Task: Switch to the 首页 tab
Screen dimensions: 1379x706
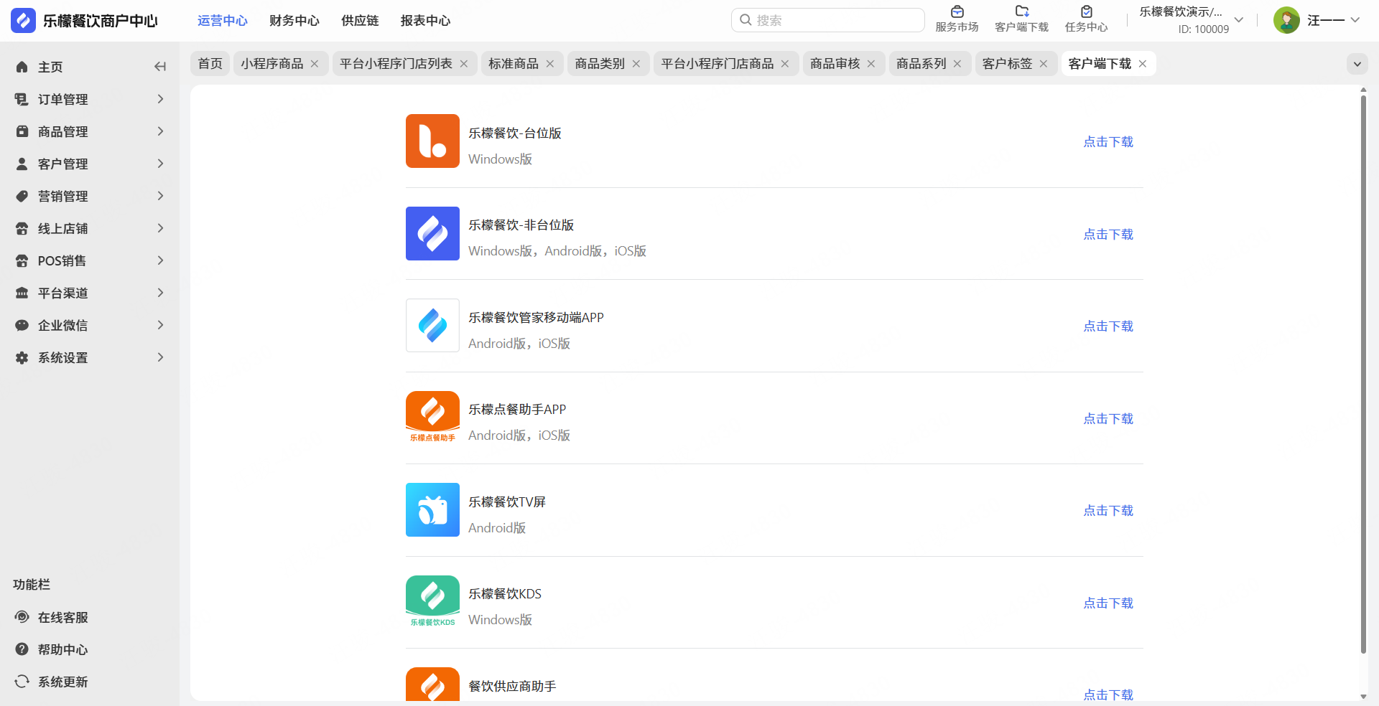Action: pos(210,64)
